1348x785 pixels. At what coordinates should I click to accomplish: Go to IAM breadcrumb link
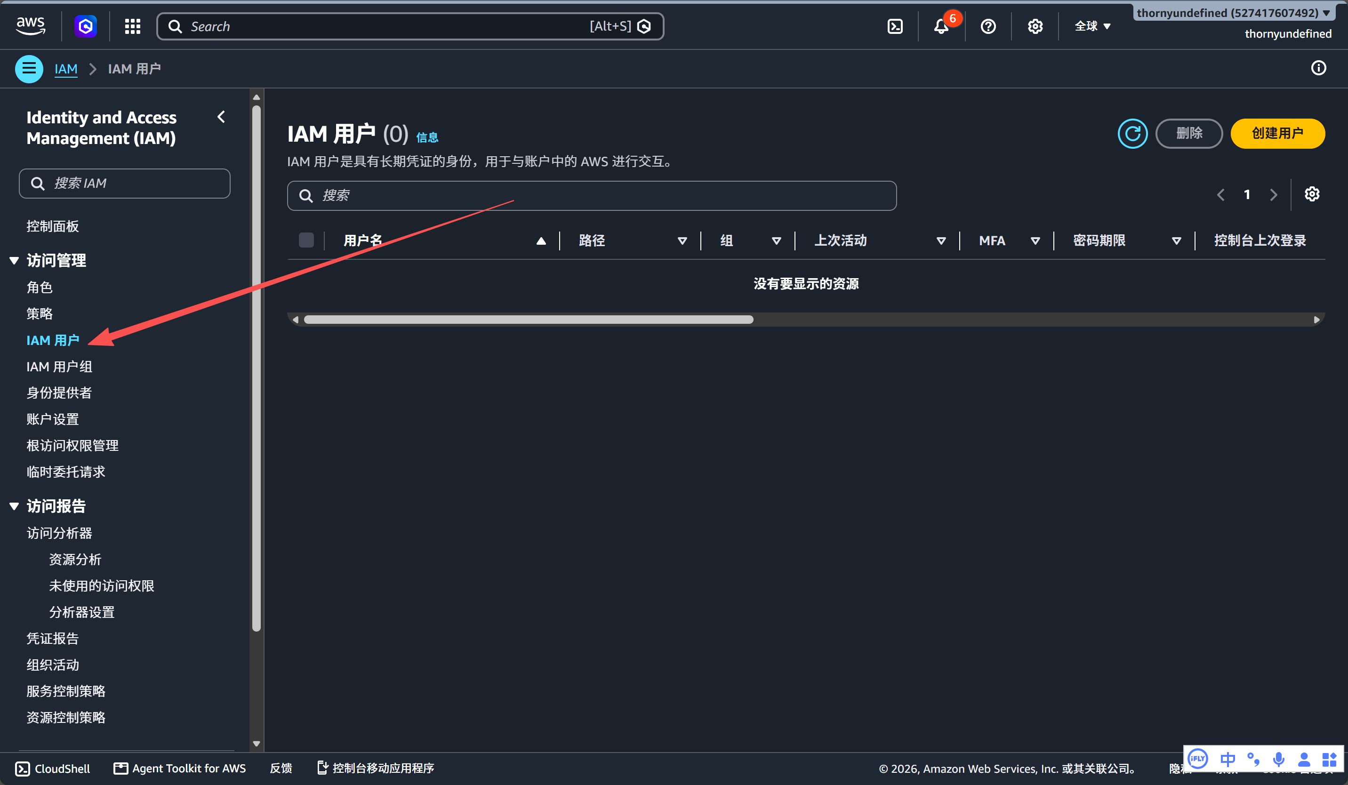tap(66, 69)
